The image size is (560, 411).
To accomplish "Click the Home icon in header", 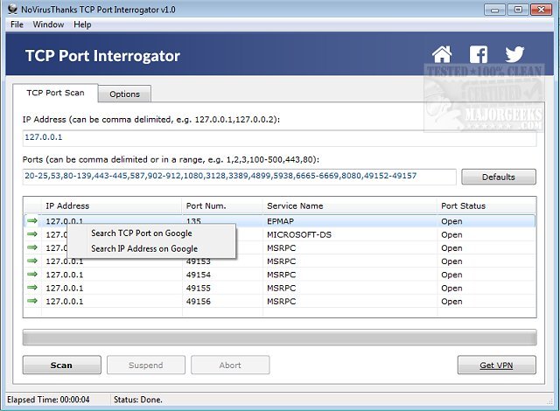I will tap(443, 55).
